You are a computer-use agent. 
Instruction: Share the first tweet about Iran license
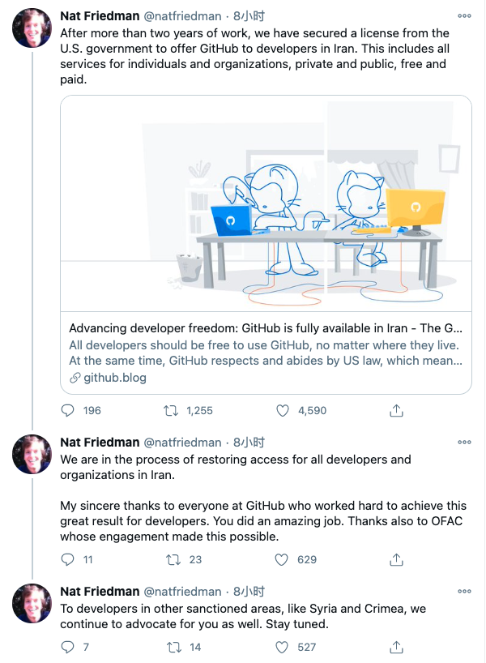[x=396, y=410]
